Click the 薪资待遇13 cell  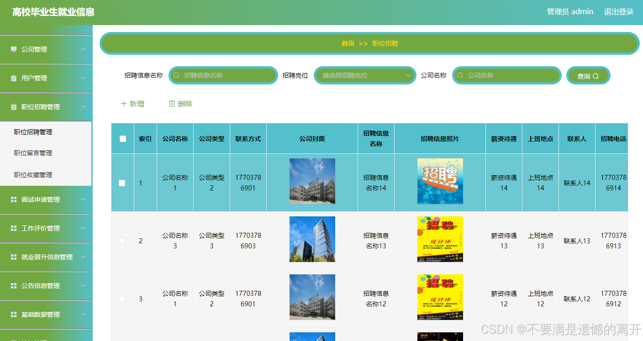[504, 241]
